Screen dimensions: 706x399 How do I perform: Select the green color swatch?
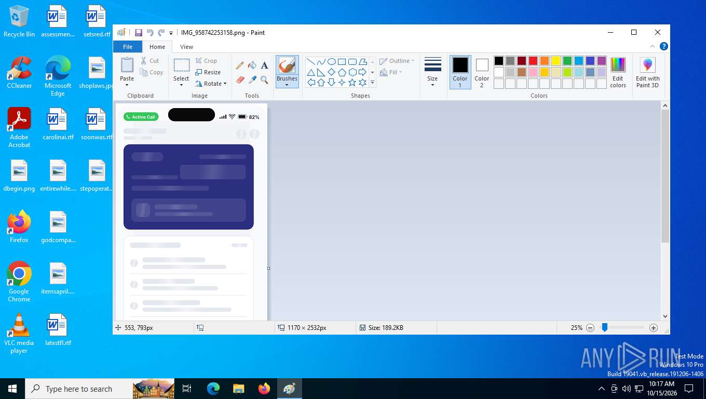(x=567, y=61)
